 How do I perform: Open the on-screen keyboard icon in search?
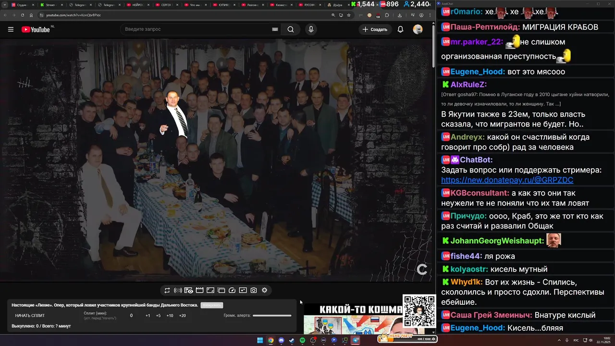[275, 29]
